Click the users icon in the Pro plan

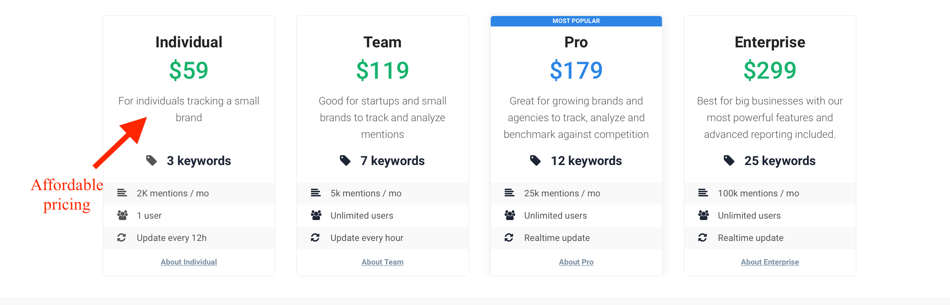(510, 215)
